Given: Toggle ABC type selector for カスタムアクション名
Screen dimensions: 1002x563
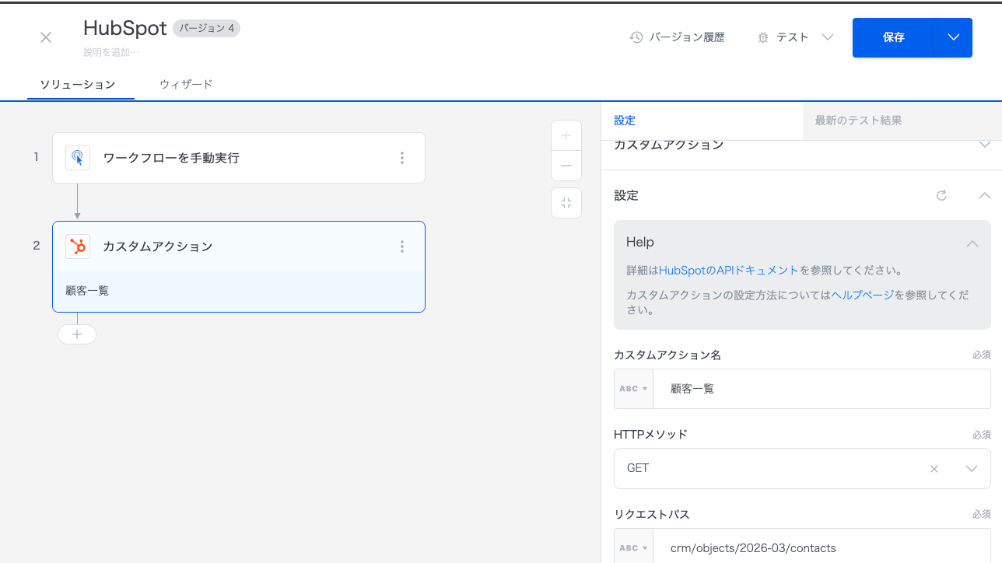Looking at the screenshot, I should [x=633, y=389].
